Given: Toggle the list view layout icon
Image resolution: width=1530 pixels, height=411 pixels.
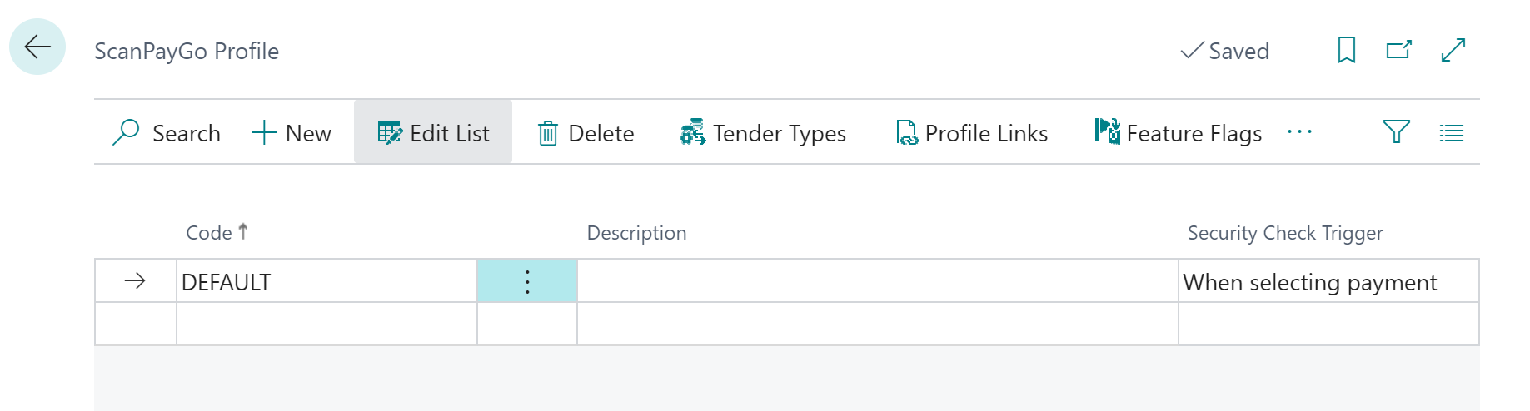Looking at the screenshot, I should tap(1452, 133).
